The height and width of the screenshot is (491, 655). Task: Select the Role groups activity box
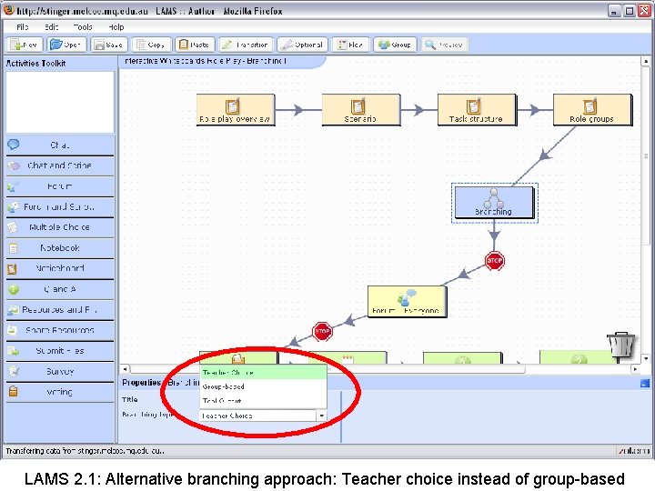click(592, 109)
